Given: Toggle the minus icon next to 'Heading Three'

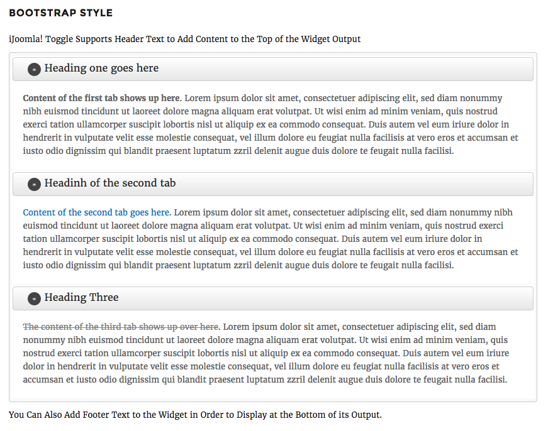Looking at the screenshot, I should coord(34,298).
